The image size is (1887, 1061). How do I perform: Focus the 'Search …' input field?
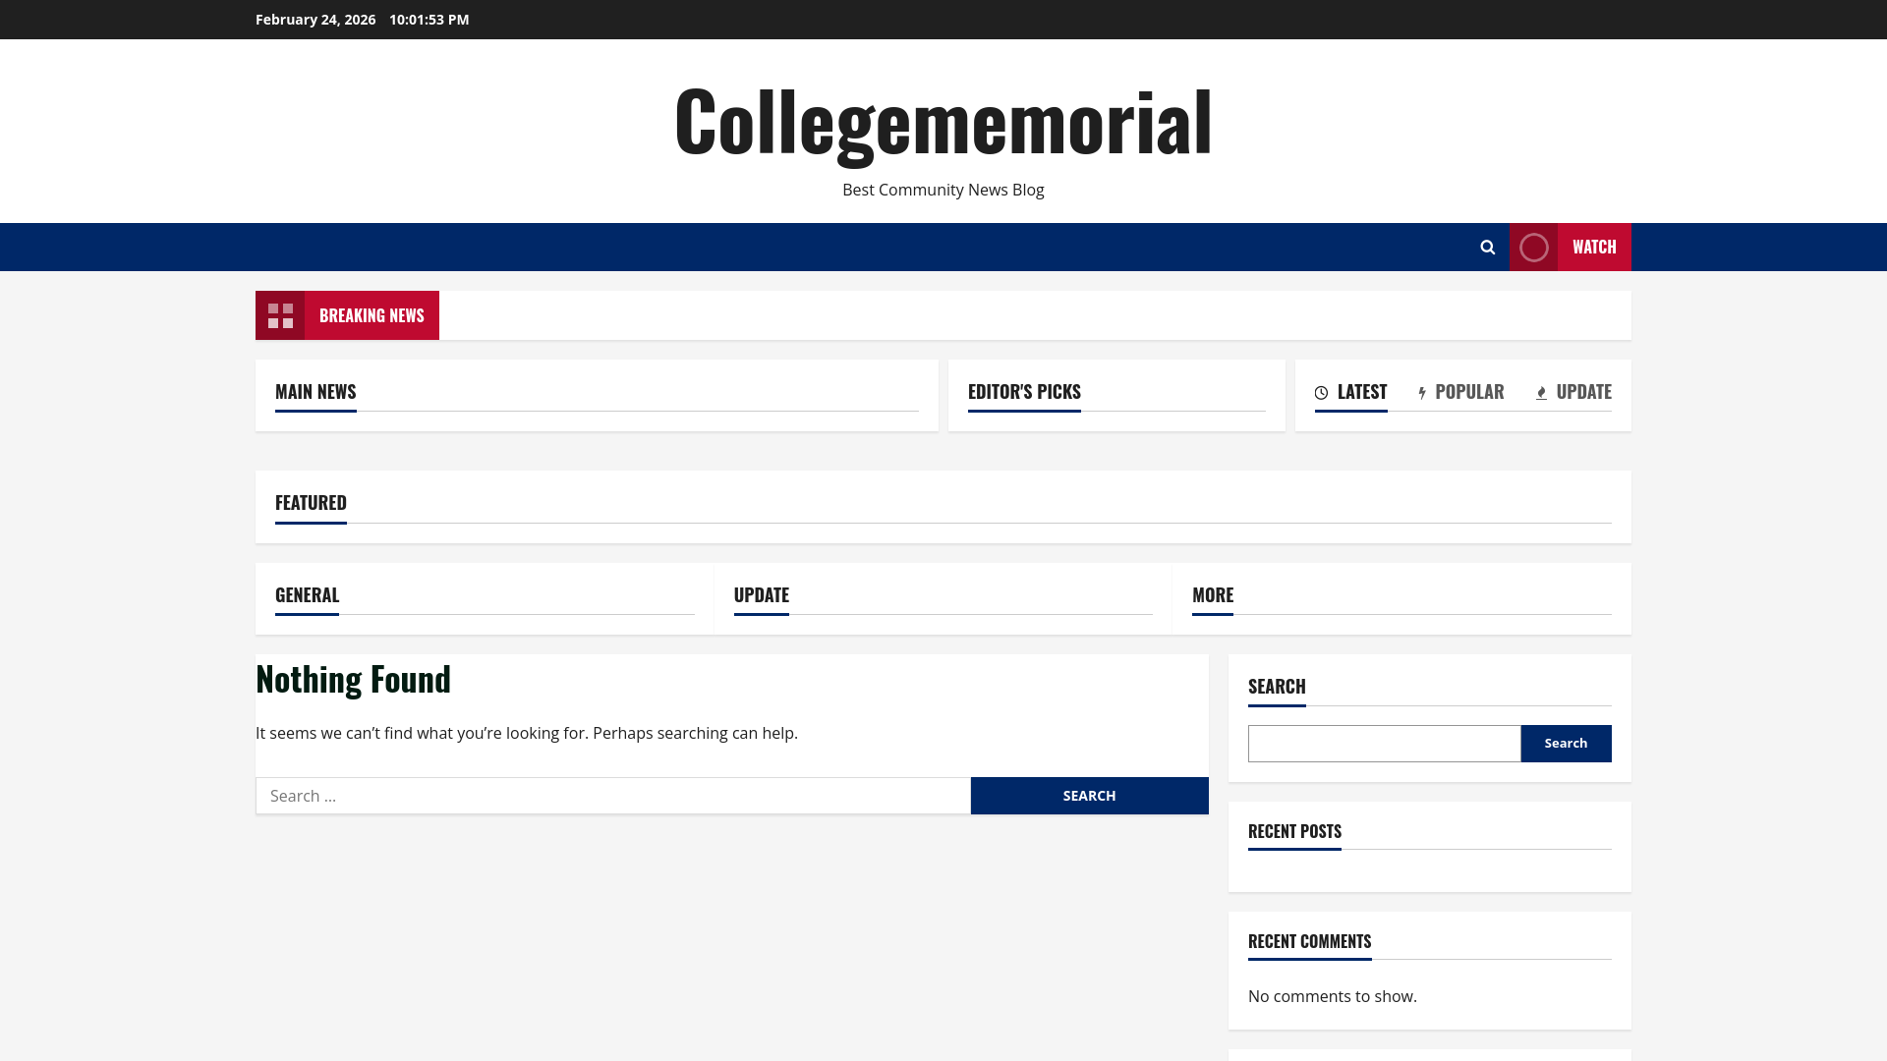[x=613, y=796]
